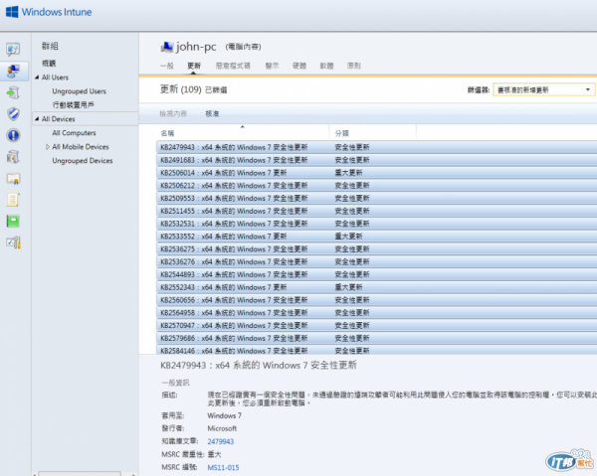The width and height of the screenshot is (597, 476).
Task: Click the 檢視內容 button
Action: (x=173, y=113)
